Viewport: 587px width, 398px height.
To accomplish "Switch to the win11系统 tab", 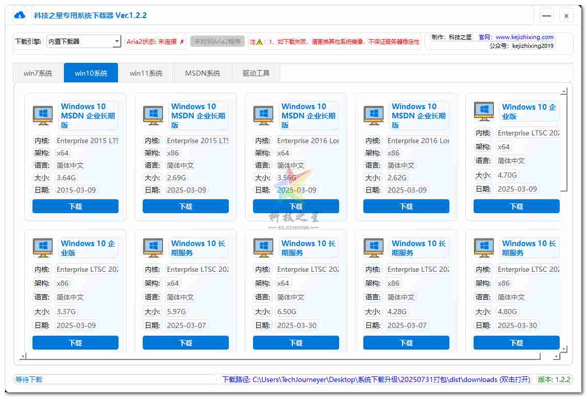I will tap(146, 73).
